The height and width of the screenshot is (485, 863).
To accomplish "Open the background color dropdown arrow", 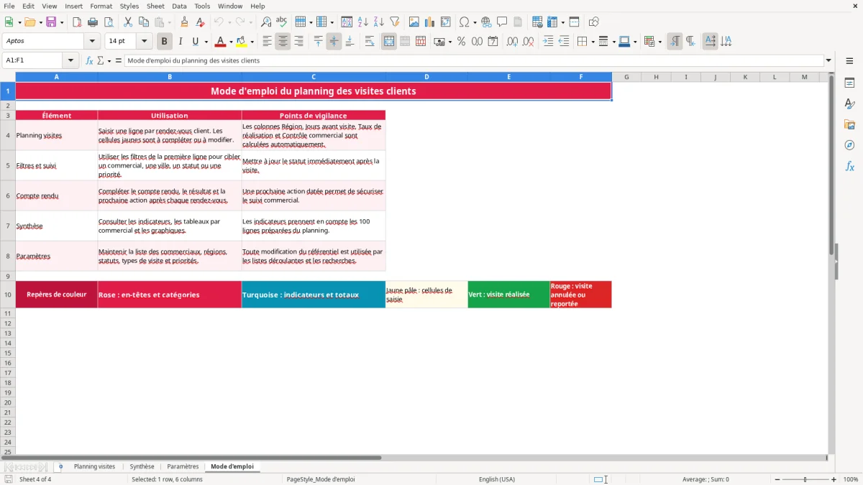I will [x=252, y=42].
